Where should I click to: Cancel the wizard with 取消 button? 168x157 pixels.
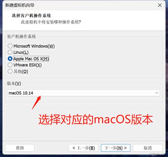[148, 148]
